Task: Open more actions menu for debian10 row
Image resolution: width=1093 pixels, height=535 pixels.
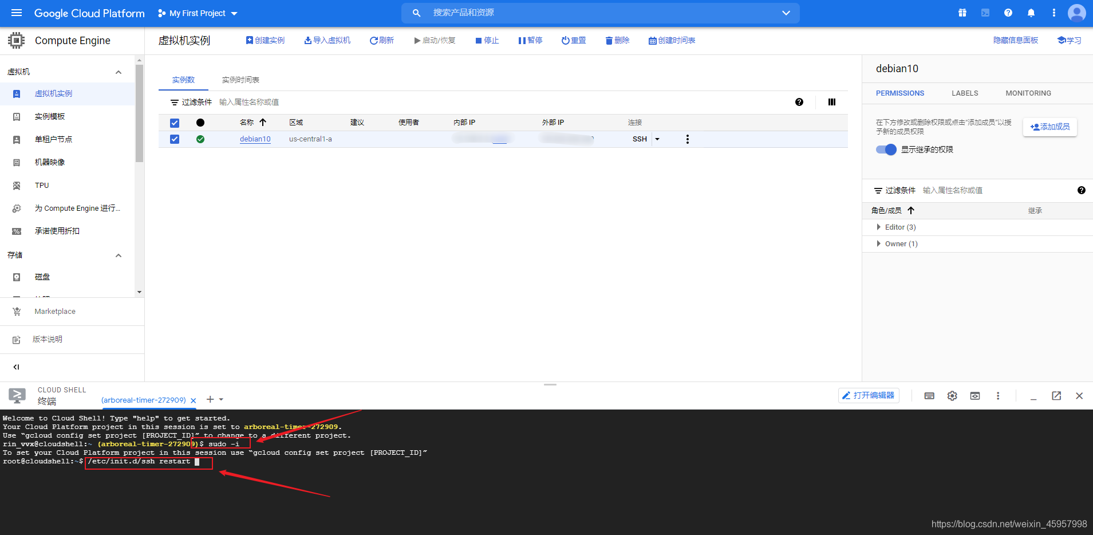Action: (688, 139)
